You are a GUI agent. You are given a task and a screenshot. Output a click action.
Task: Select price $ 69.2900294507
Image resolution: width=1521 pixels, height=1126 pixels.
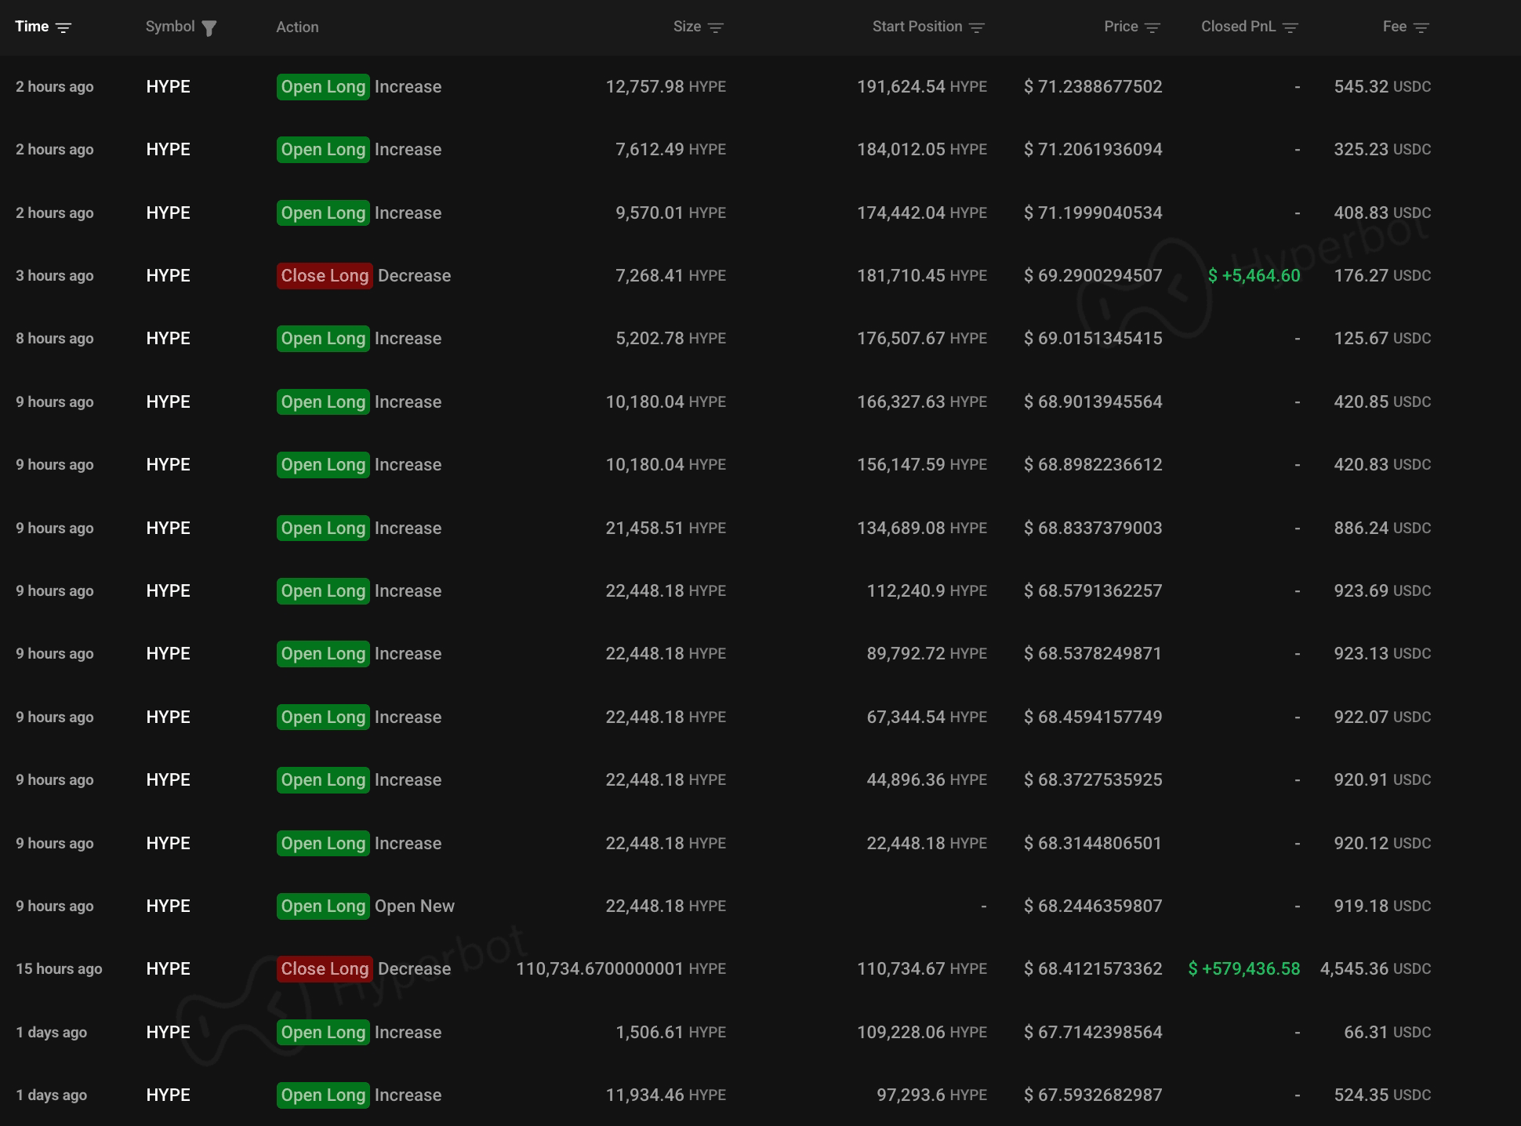[1093, 275]
